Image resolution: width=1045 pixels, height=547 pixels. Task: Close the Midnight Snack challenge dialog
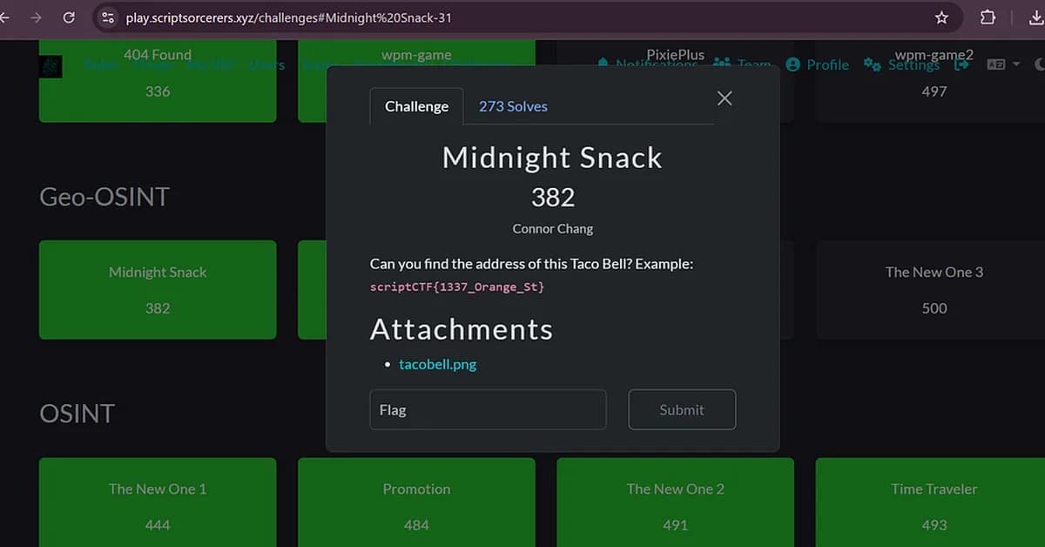[x=725, y=98]
